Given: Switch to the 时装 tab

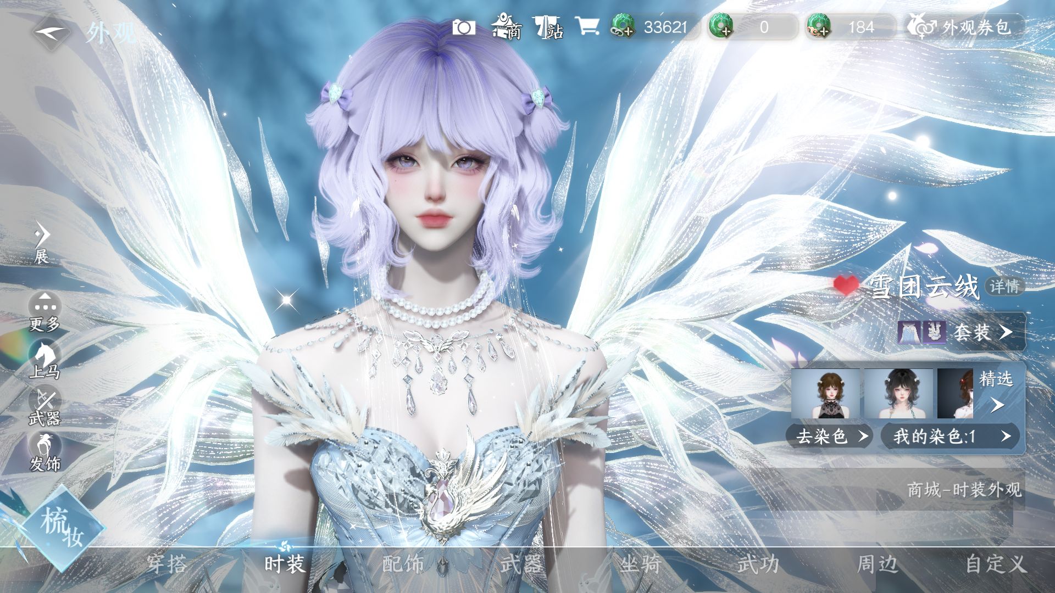Looking at the screenshot, I should point(285,564).
